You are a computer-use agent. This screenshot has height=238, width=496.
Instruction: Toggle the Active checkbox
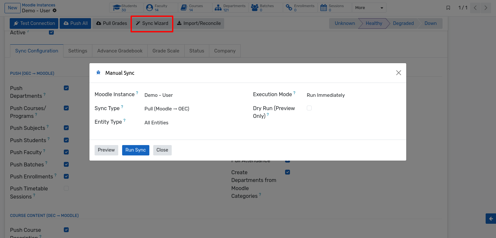51,32
